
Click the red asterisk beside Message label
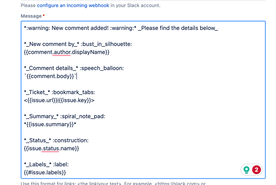tap(43, 16)
